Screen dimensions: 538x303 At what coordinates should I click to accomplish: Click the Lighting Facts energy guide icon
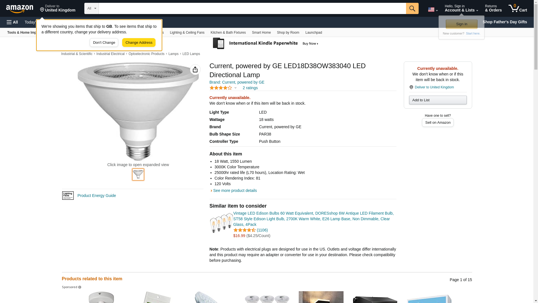click(68, 196)
